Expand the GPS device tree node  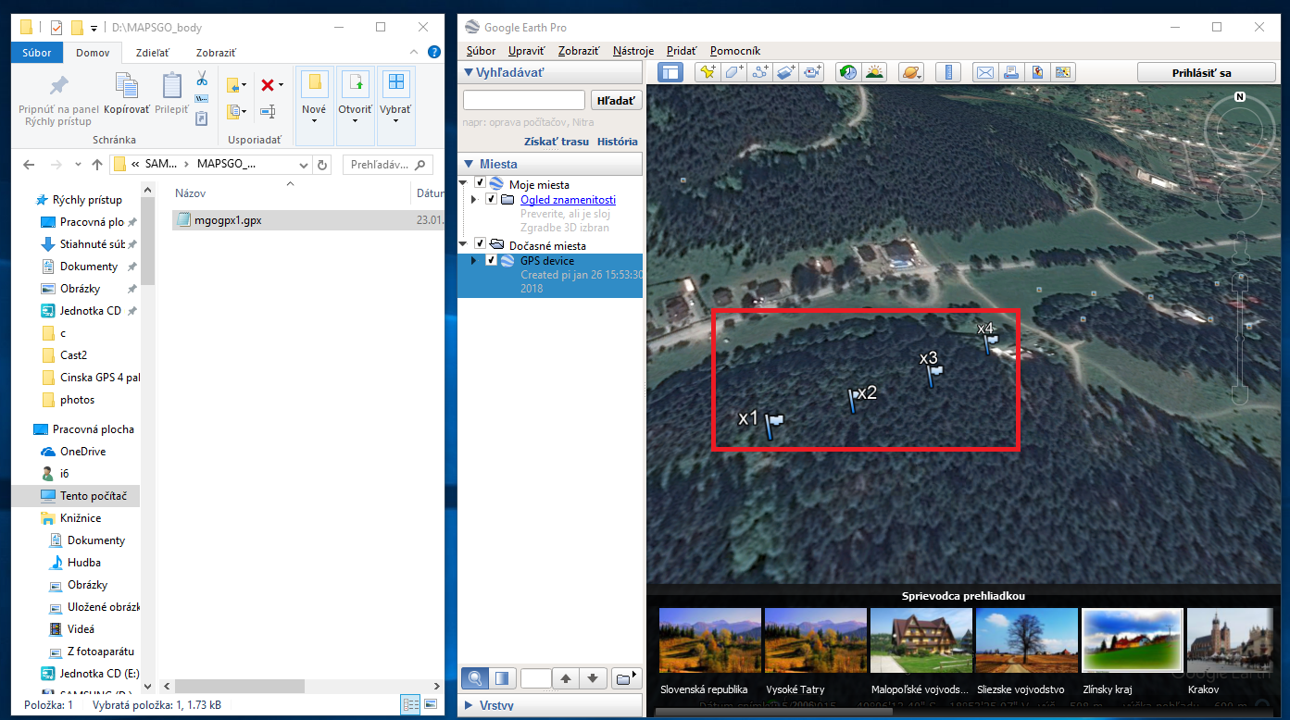click(x=475, y=260)
